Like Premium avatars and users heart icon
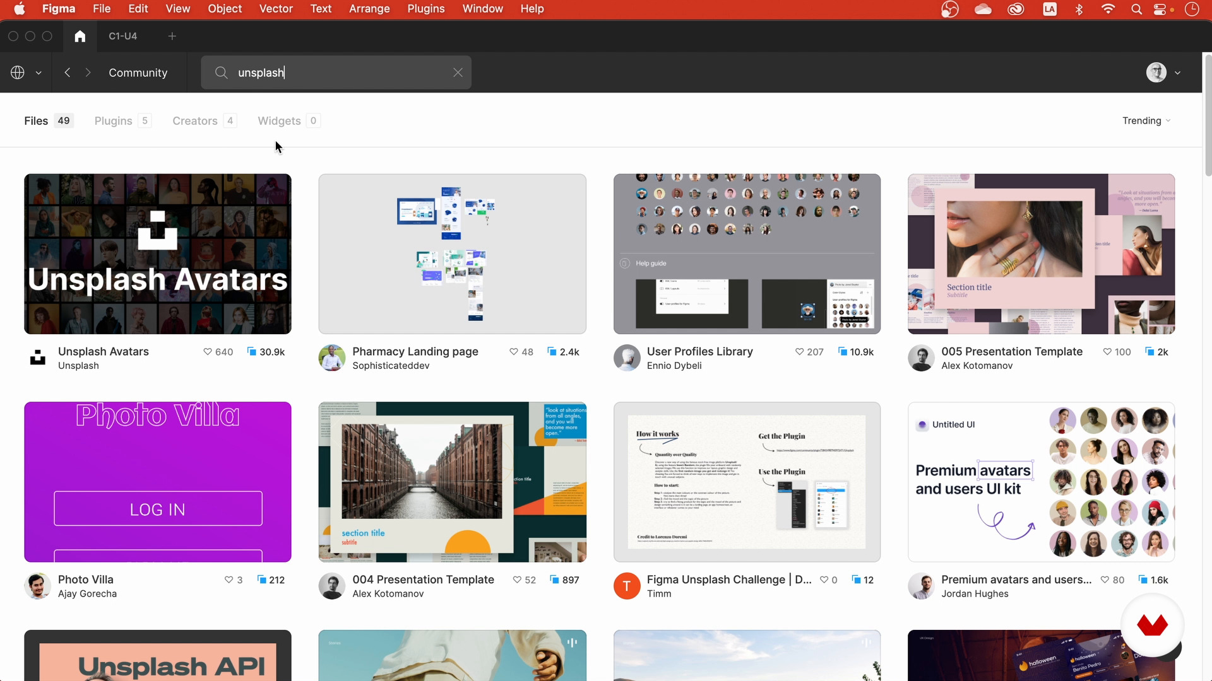The width and height of the screenshot is (1212, 681). click(x=1105, y=579)
